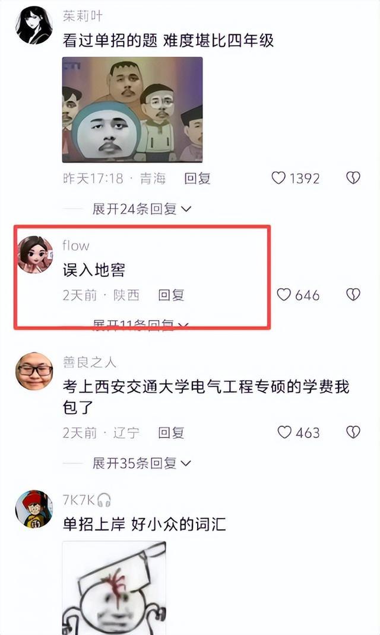Open 茉莉叶's profile avatar
Screen dimensions: 380x635
(34, 25)
